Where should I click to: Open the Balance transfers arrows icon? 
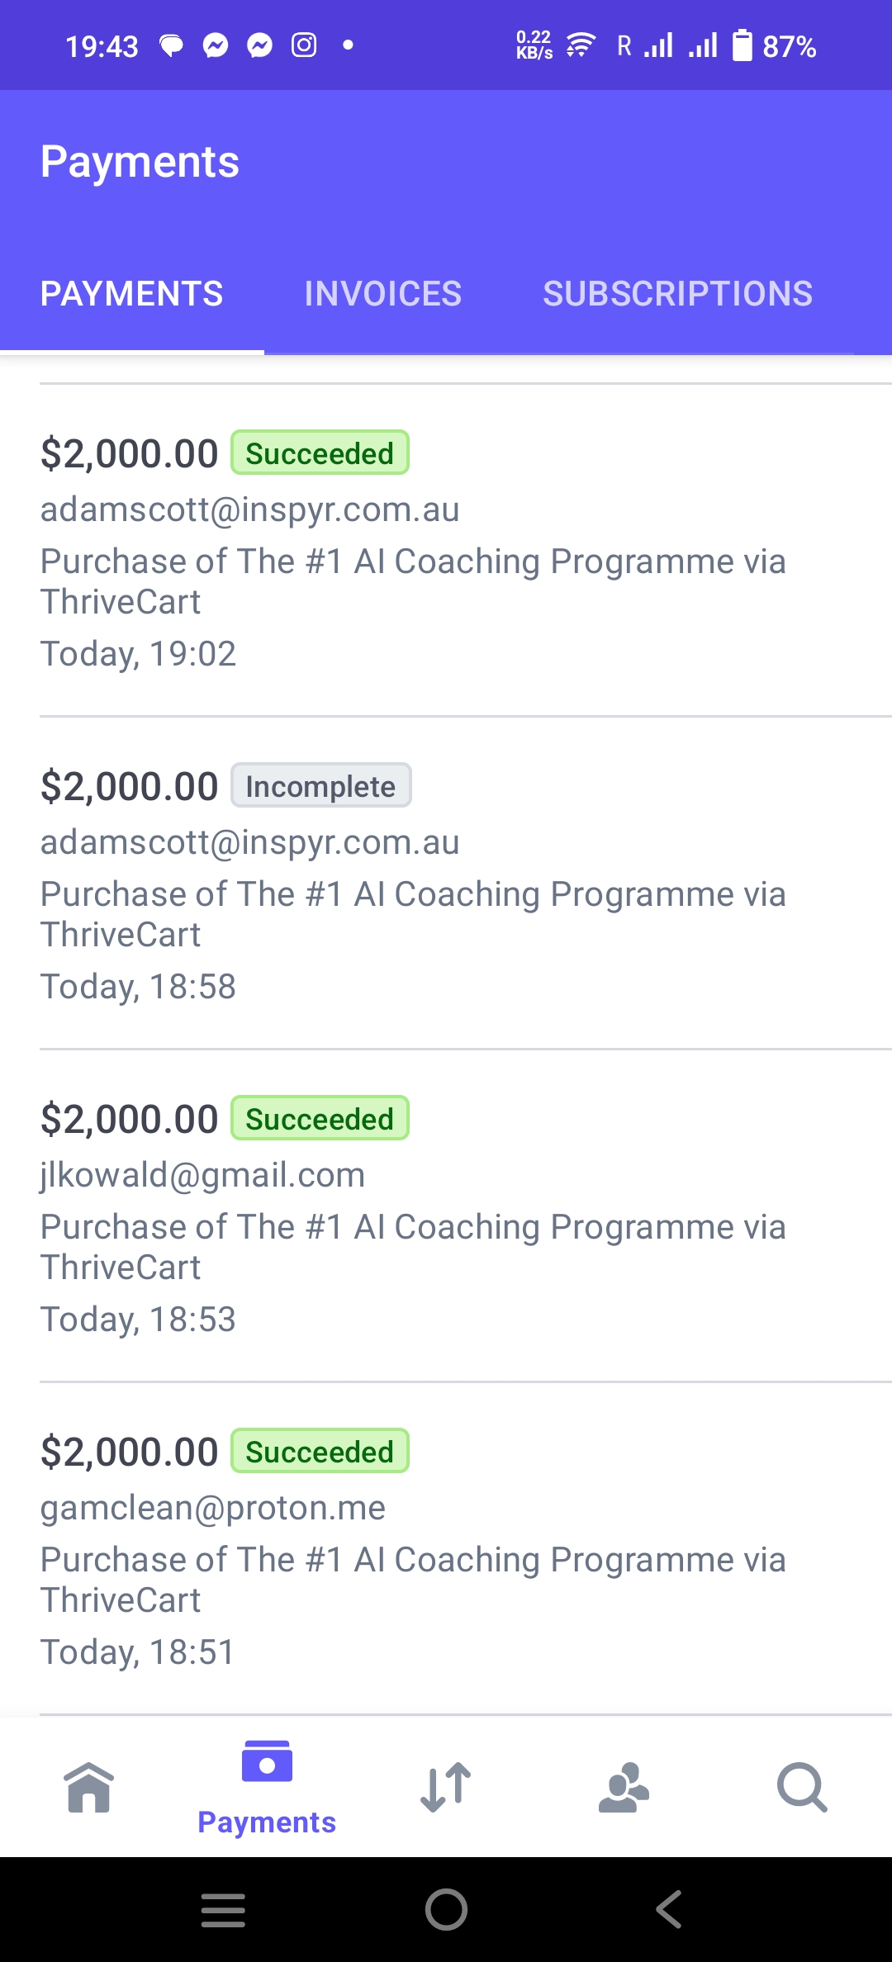coord(446,1787)
